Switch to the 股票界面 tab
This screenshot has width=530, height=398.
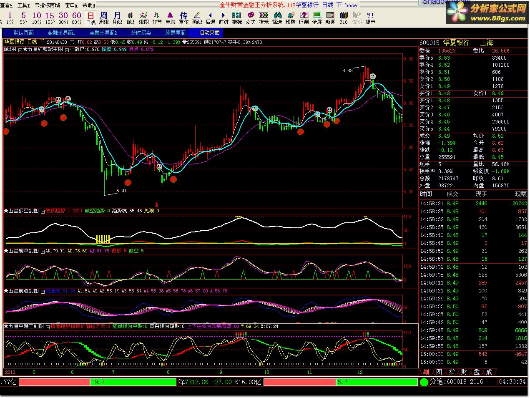(175, 33)
